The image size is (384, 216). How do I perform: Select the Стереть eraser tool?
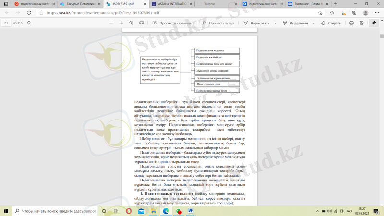click(331, 23)
